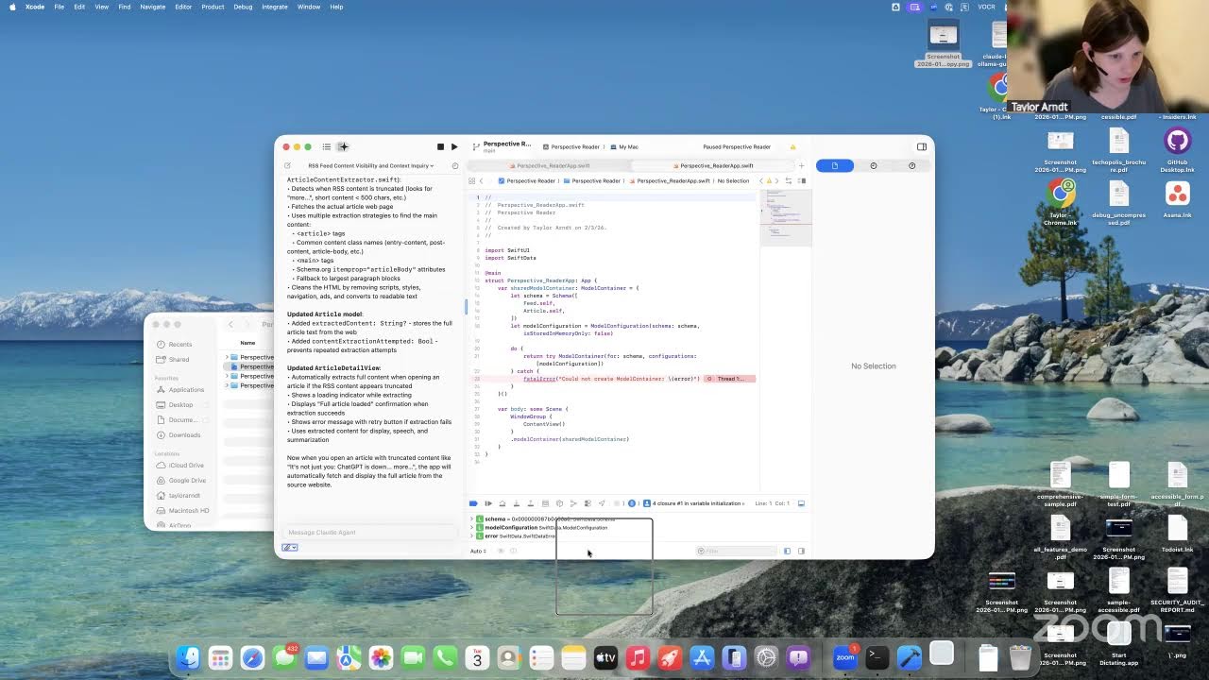Show the project navigator list icon
This screenshot has width=1209, height=680.
(327, 146)
